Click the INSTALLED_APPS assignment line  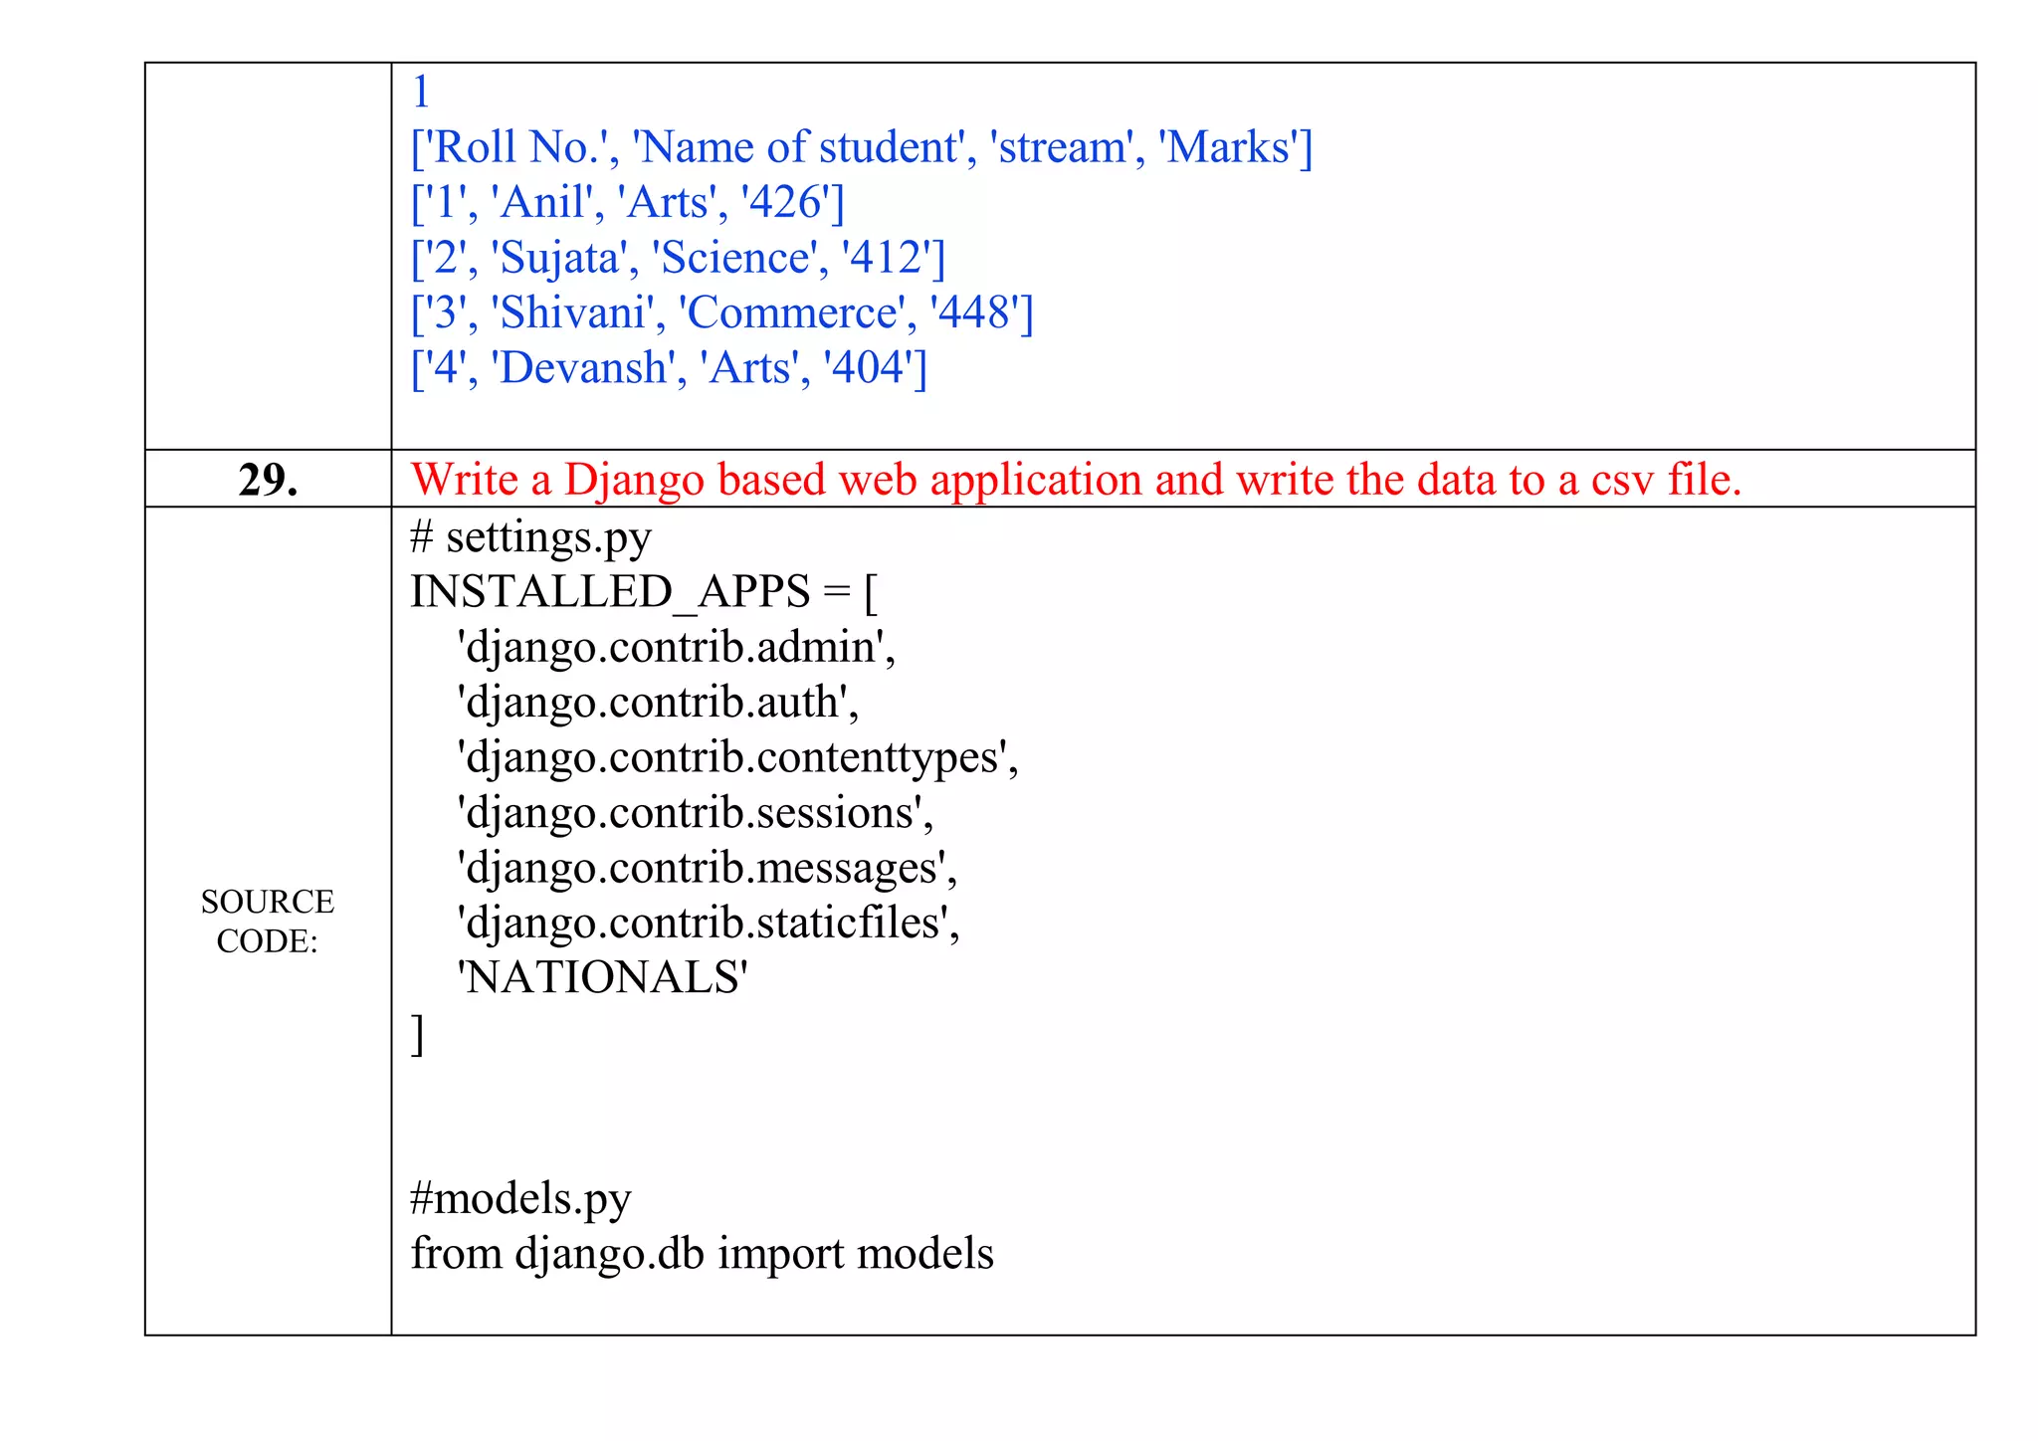point(644,592)
